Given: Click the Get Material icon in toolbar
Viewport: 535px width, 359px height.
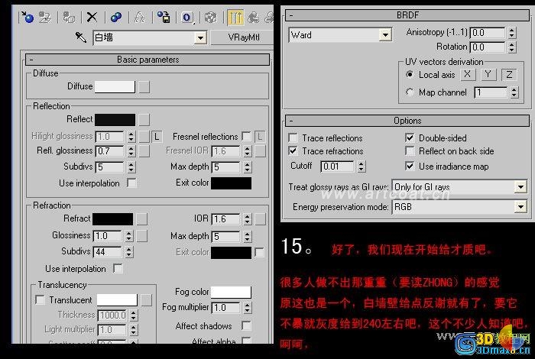Looking at the screenshot, I should (x=27, y=17).
